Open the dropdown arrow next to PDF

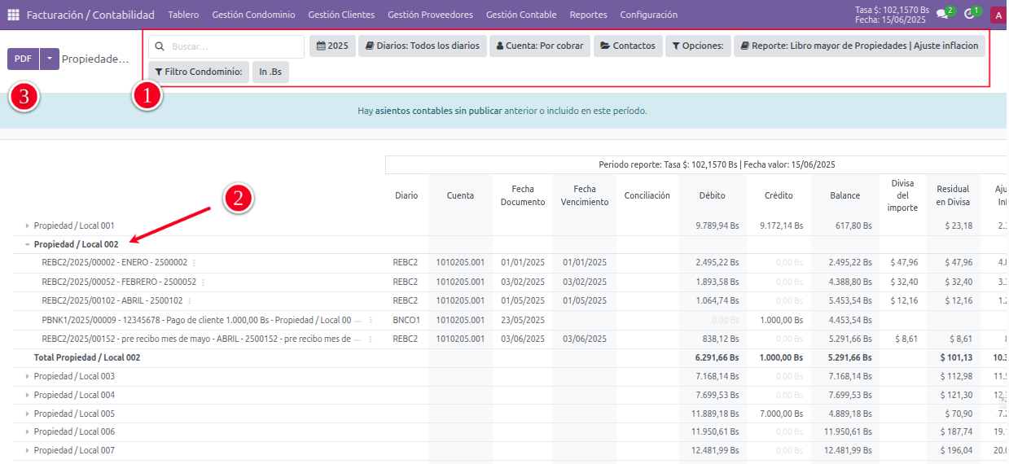click(x=50, y=59)
